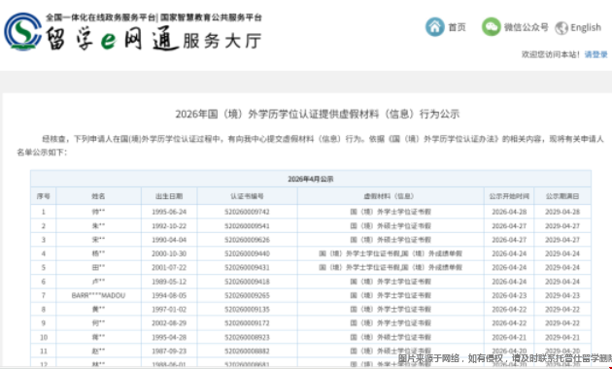Click serial number 10 cell
Screen dimensions: 612x369
point(44,337)
